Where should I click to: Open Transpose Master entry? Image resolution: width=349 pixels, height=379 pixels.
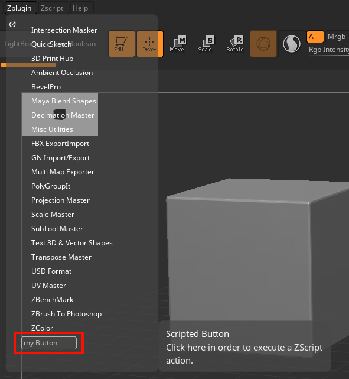coord(61,257)
